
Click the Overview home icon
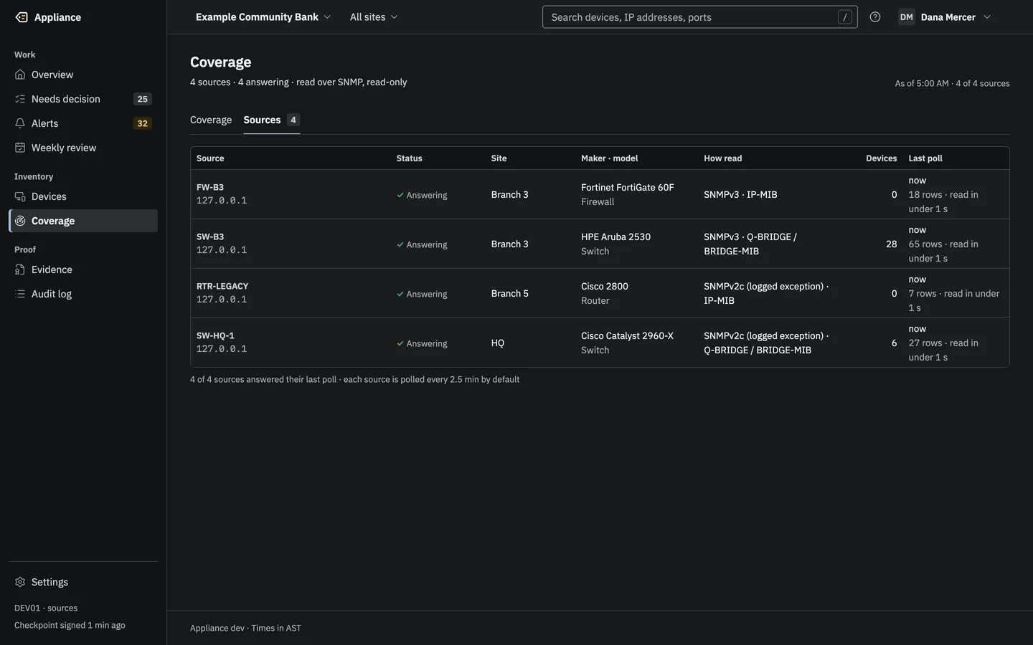tap(20, 75)
